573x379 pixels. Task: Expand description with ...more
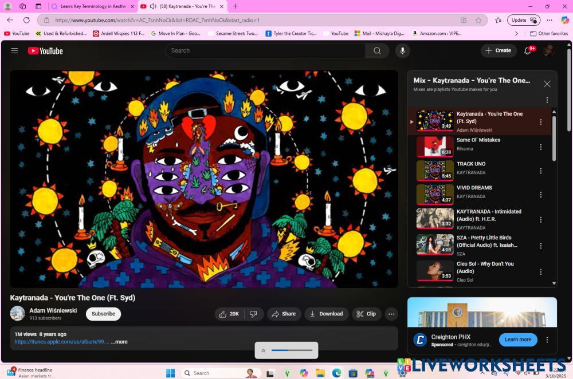[x=119, y=342]
